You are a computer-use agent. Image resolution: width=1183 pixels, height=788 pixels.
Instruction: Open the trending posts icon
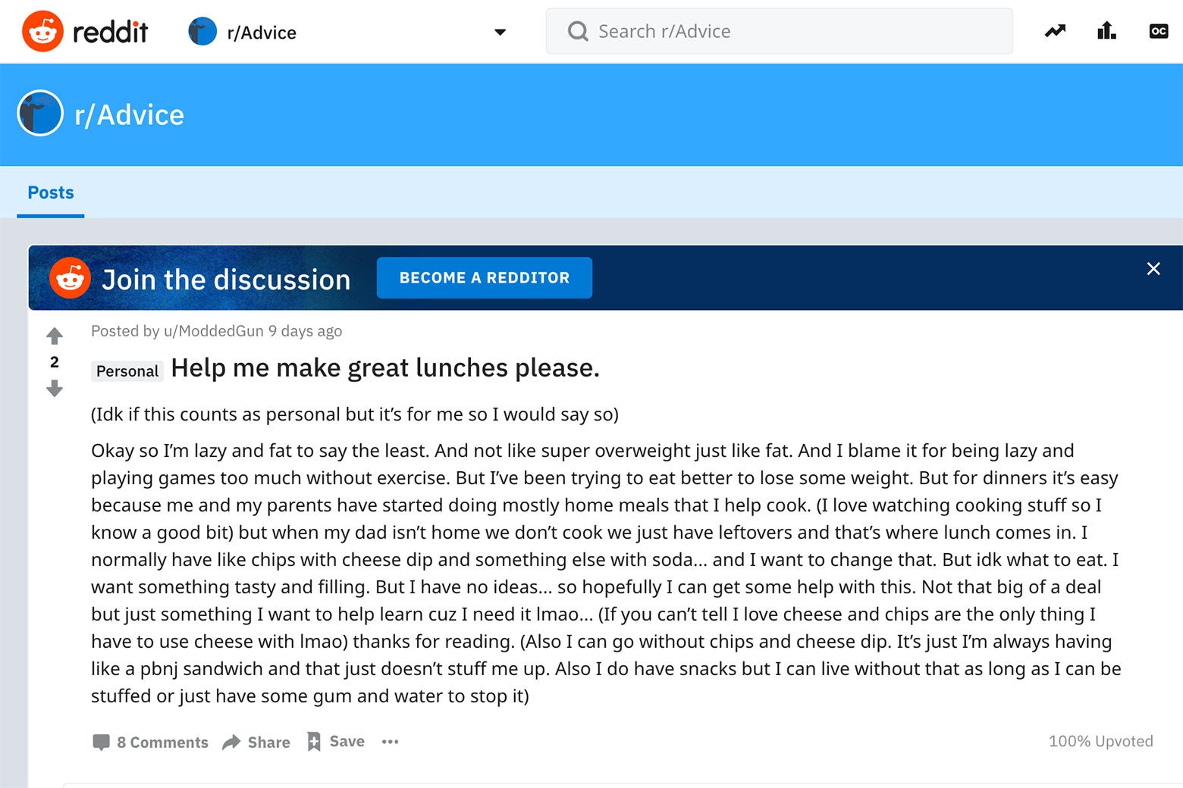tap(1054, 31)
